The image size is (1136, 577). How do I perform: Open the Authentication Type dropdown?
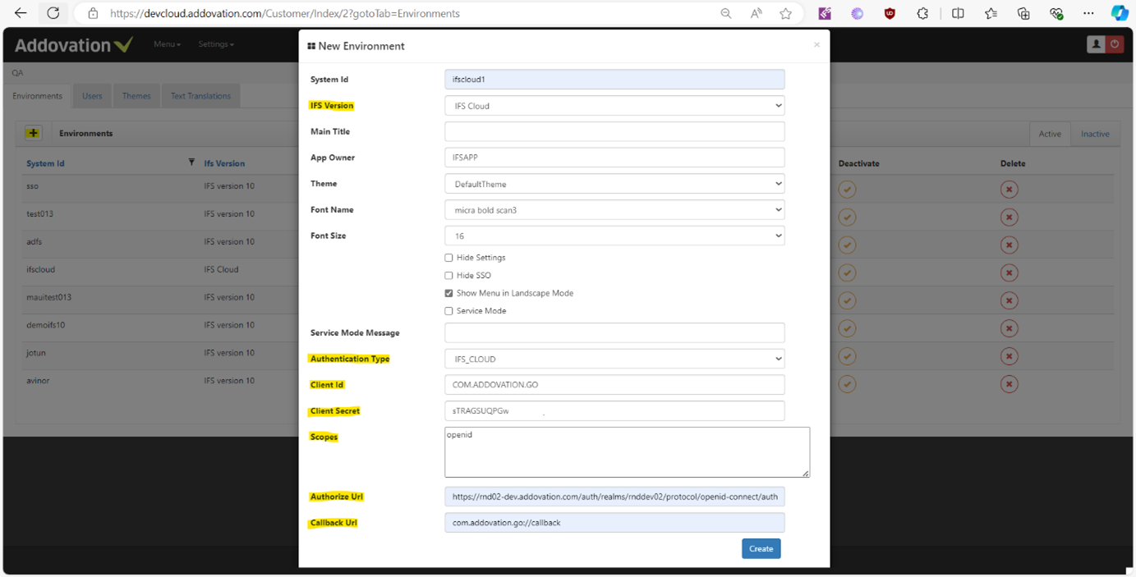pyautogui.click(x=614, y=359)
